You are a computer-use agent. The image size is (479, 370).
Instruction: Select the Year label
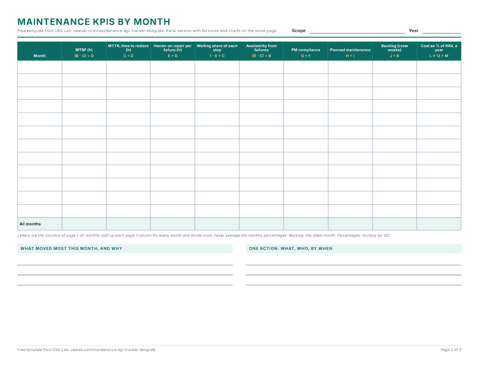413,31
